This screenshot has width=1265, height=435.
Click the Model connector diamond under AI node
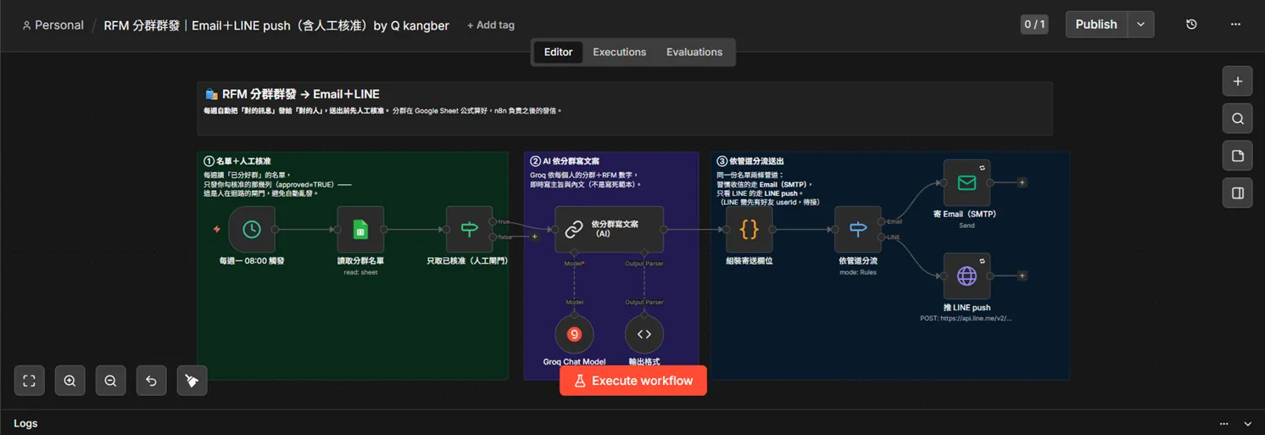(575, 253)
